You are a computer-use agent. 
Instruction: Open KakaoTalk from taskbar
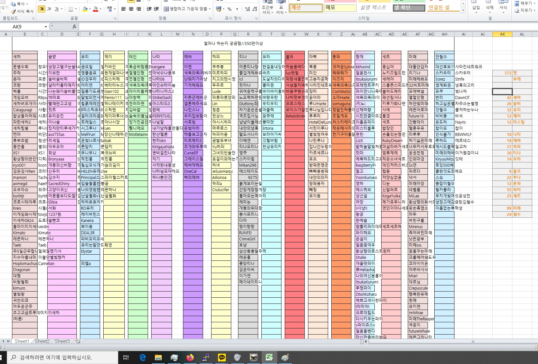click(222, 358)
